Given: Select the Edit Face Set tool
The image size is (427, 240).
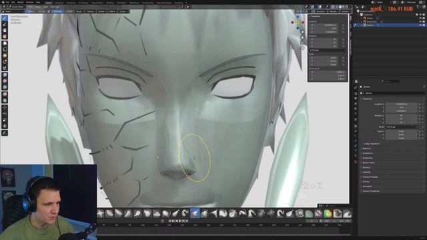Looking at the screenshot, I should tap(5, 94).
